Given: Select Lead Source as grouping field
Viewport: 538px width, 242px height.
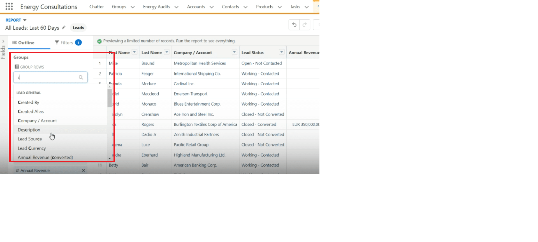Looking at the screenshot, I should coord(30,139).
